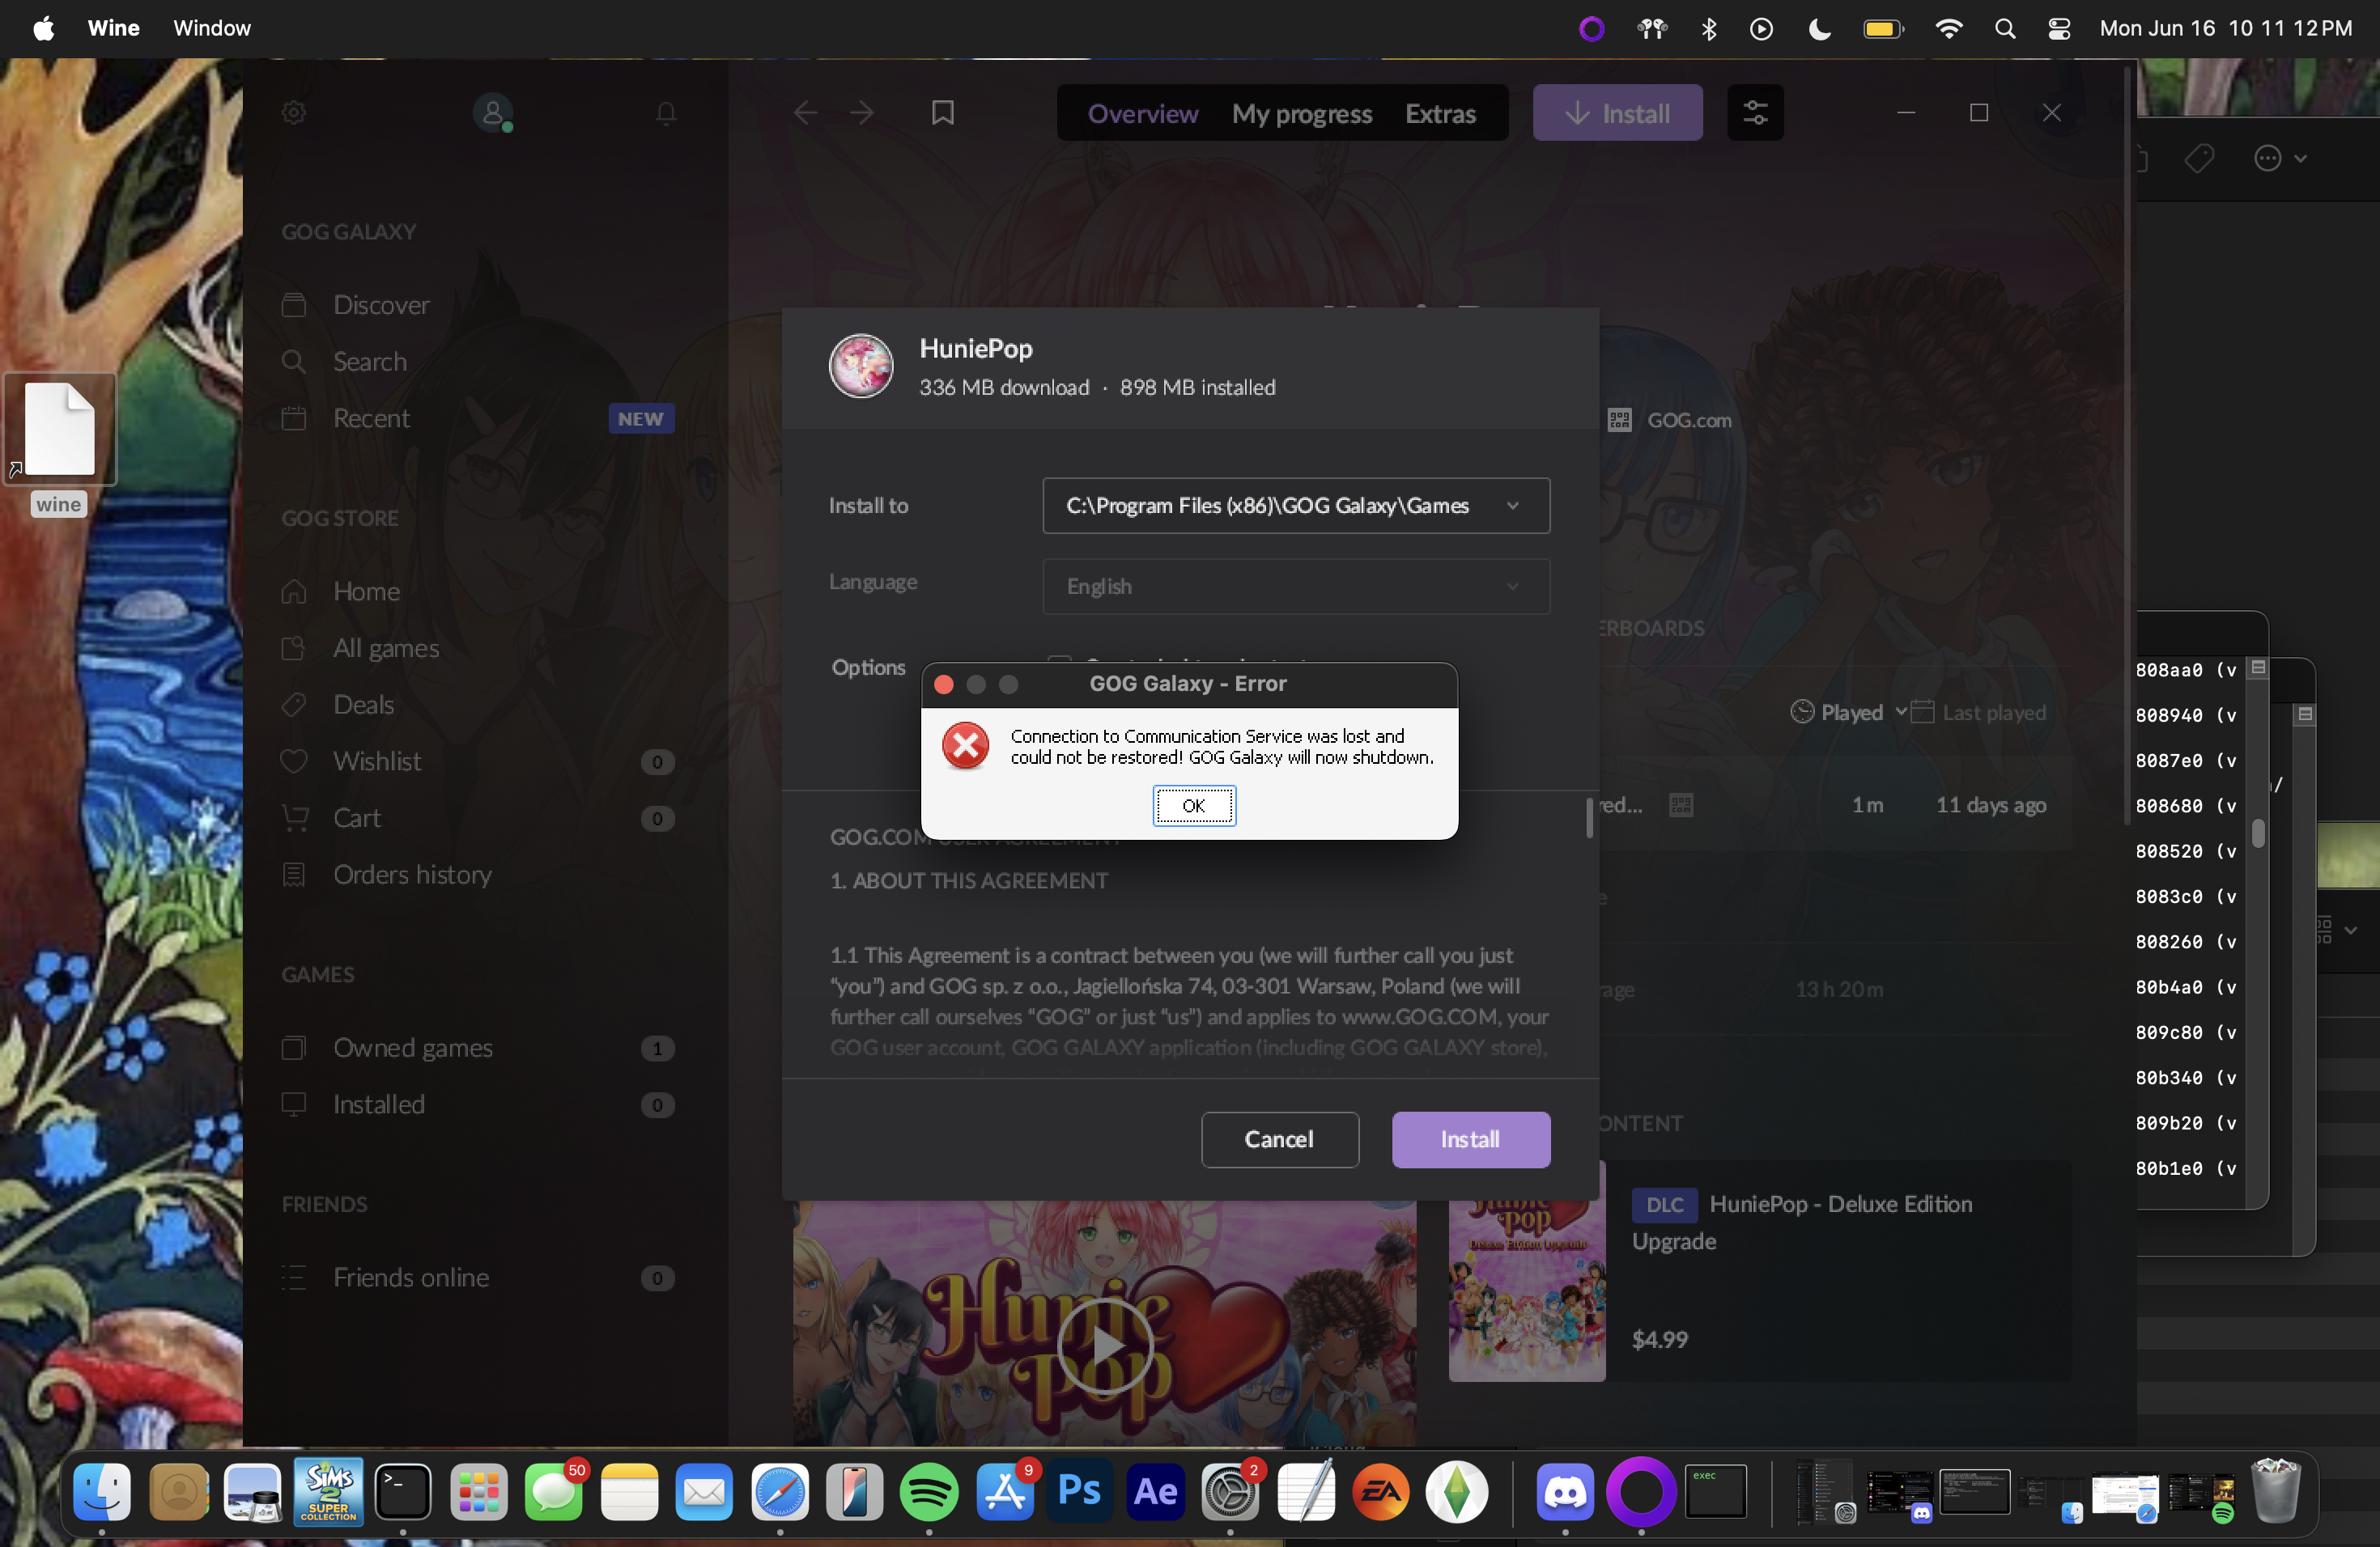Bookmark this game page
Image resolution: width=2380 pixels, height=1547 pixels.
coord(943,113)
